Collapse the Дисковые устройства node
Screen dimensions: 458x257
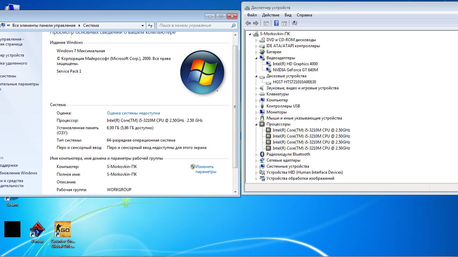click(256, 76)
